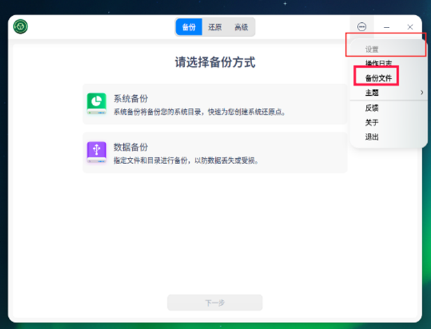Screen dimensions: 431x329
Task: Select the 系统备份 option card
Action: (x=215, y=104)
